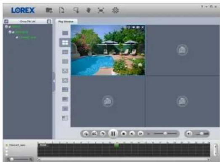The height and width of the screenshot is (162, 220).
Task: Stop playback with the stop button
Action: (124, 133)
